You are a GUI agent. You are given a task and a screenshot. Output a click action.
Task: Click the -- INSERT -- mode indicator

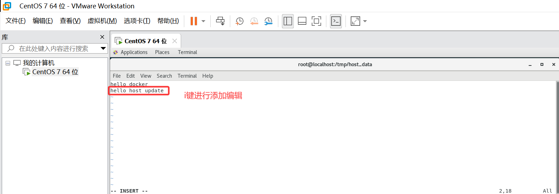point(129,191)
